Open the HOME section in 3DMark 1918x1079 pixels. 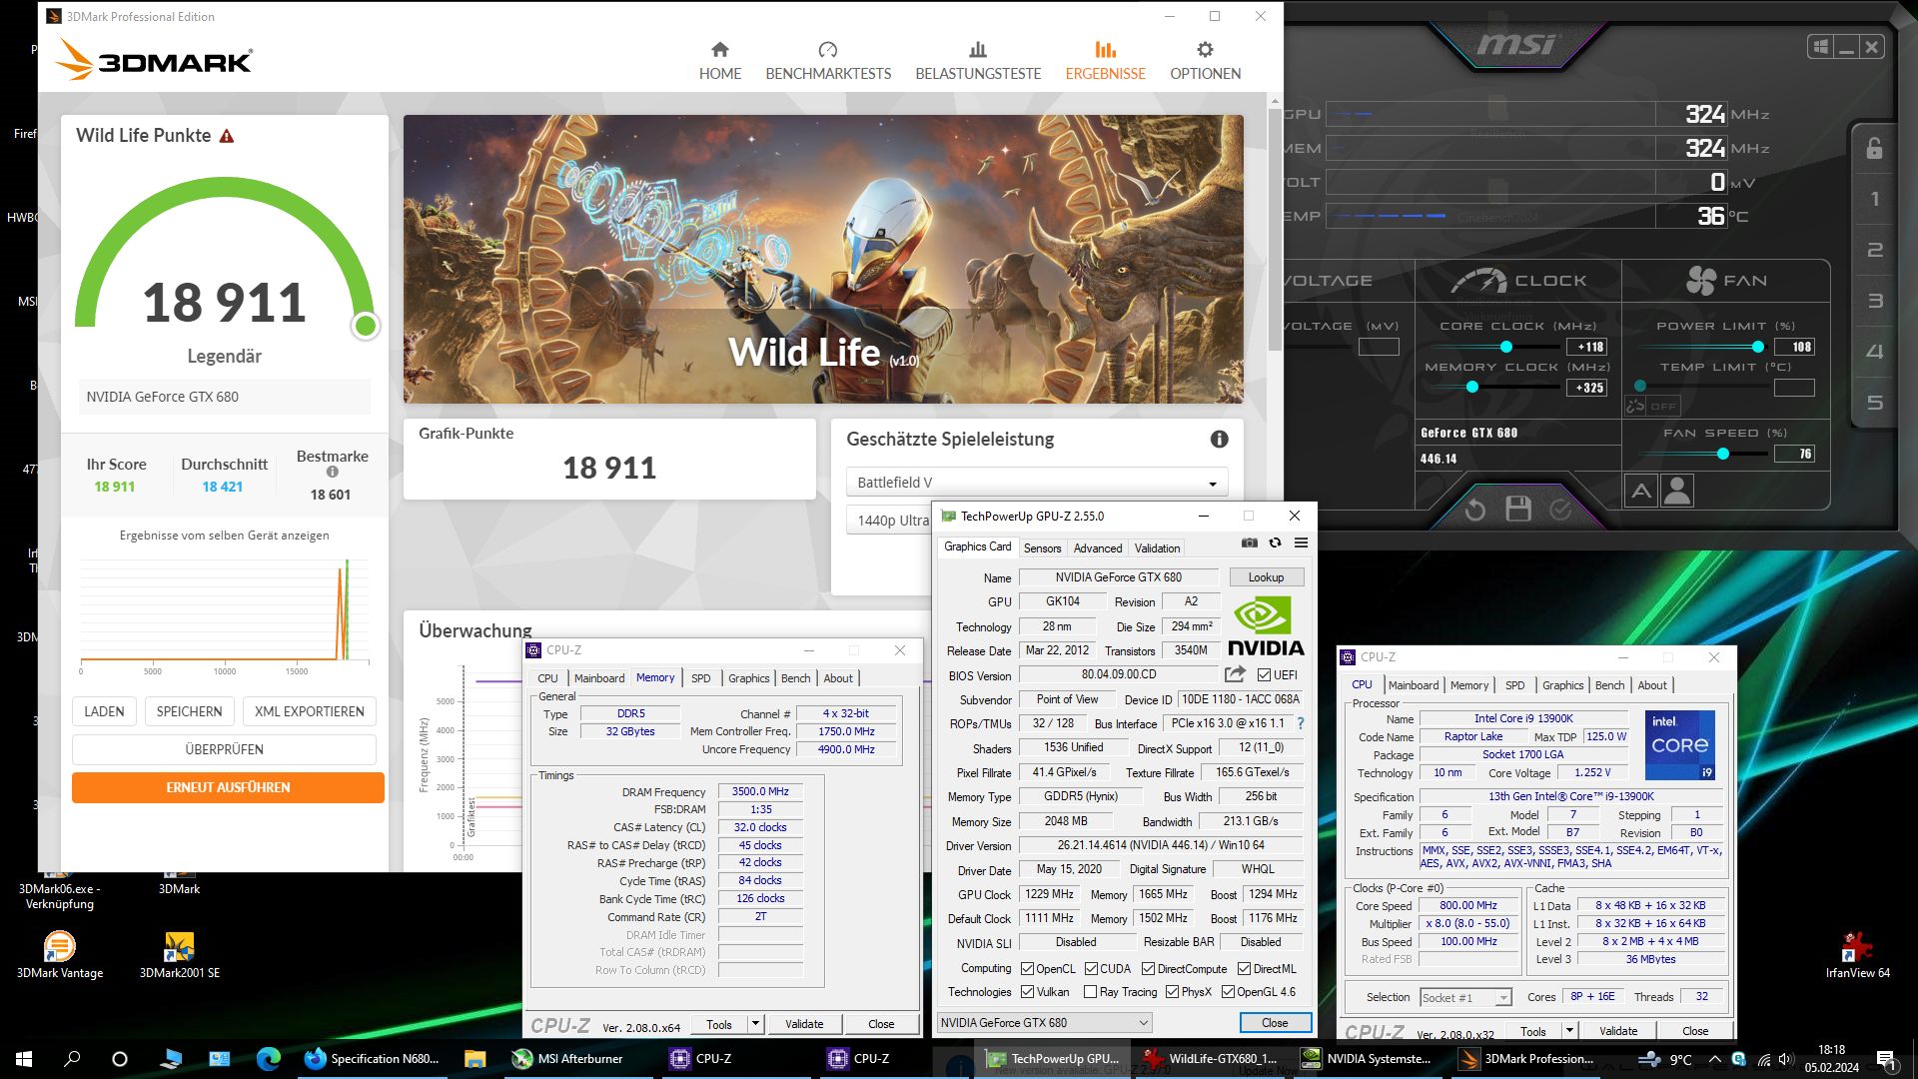719,61
